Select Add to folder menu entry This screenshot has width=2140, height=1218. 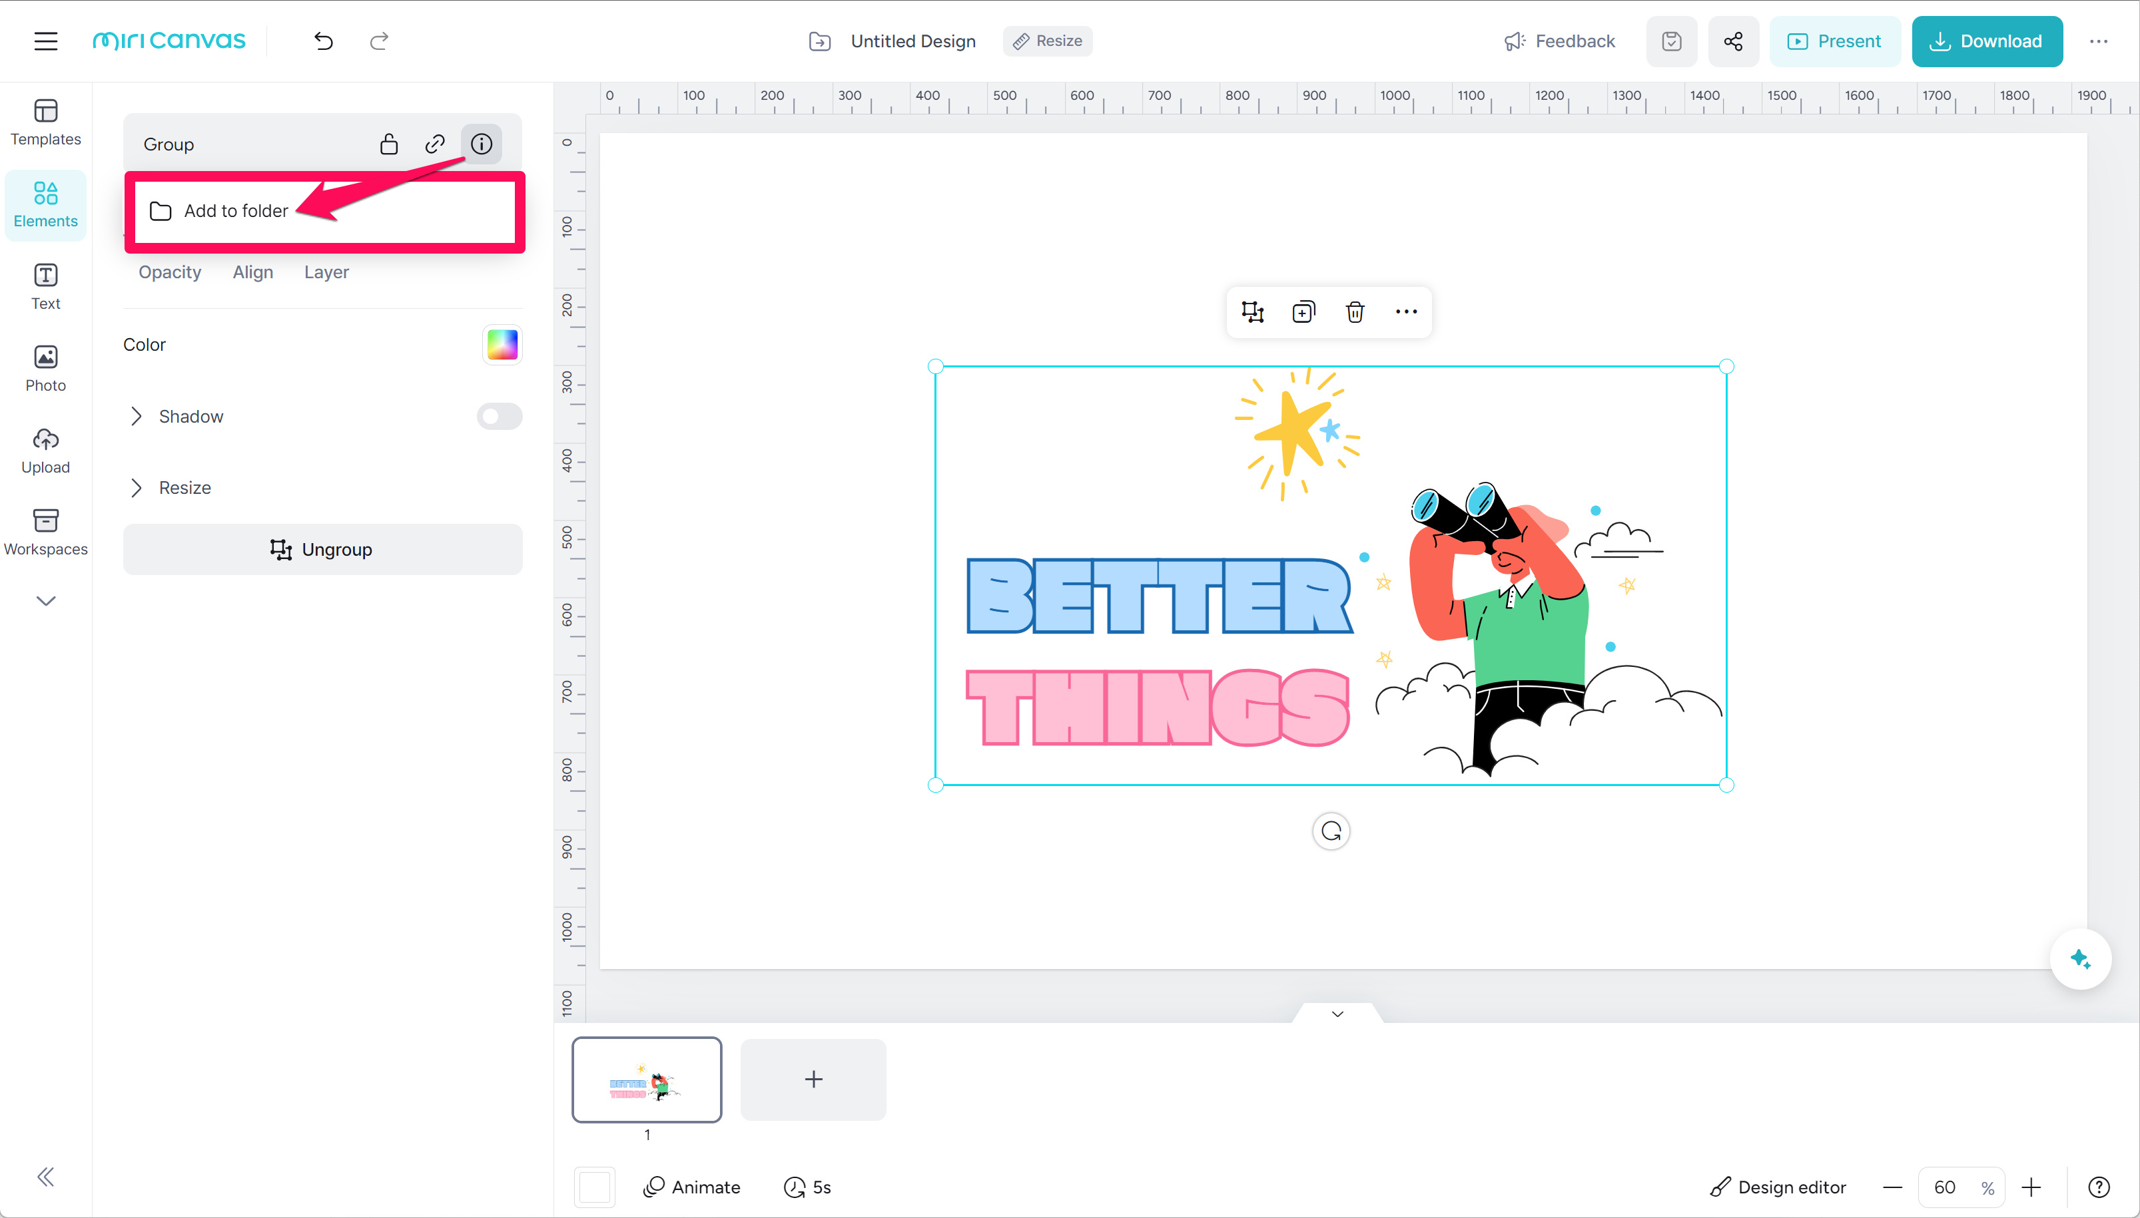coord(236,211)
